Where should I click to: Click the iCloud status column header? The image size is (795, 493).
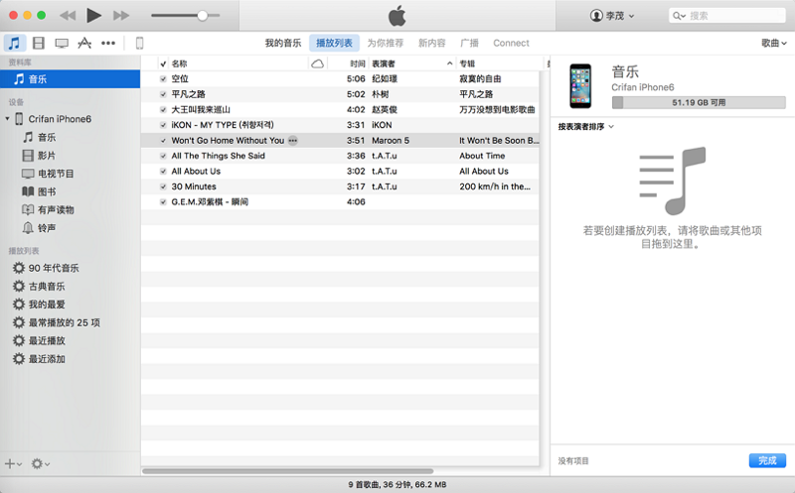[x=318, y=63]
